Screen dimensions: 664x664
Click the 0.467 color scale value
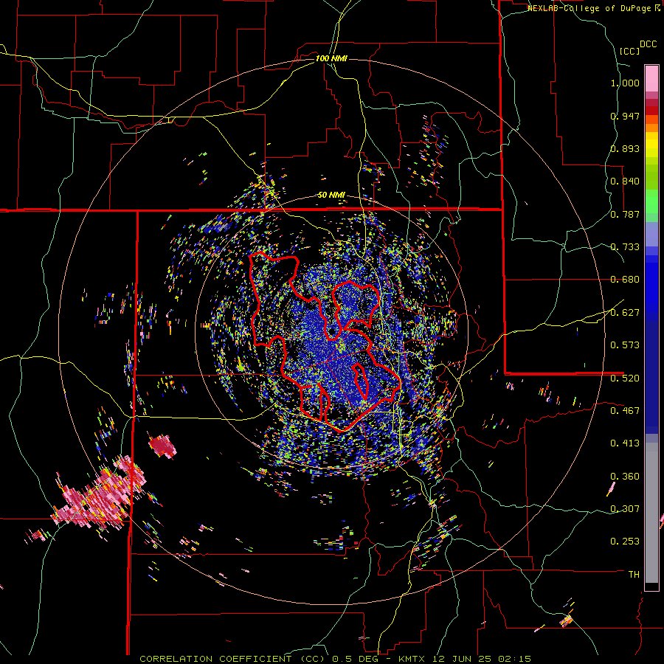tap(625, 411)
